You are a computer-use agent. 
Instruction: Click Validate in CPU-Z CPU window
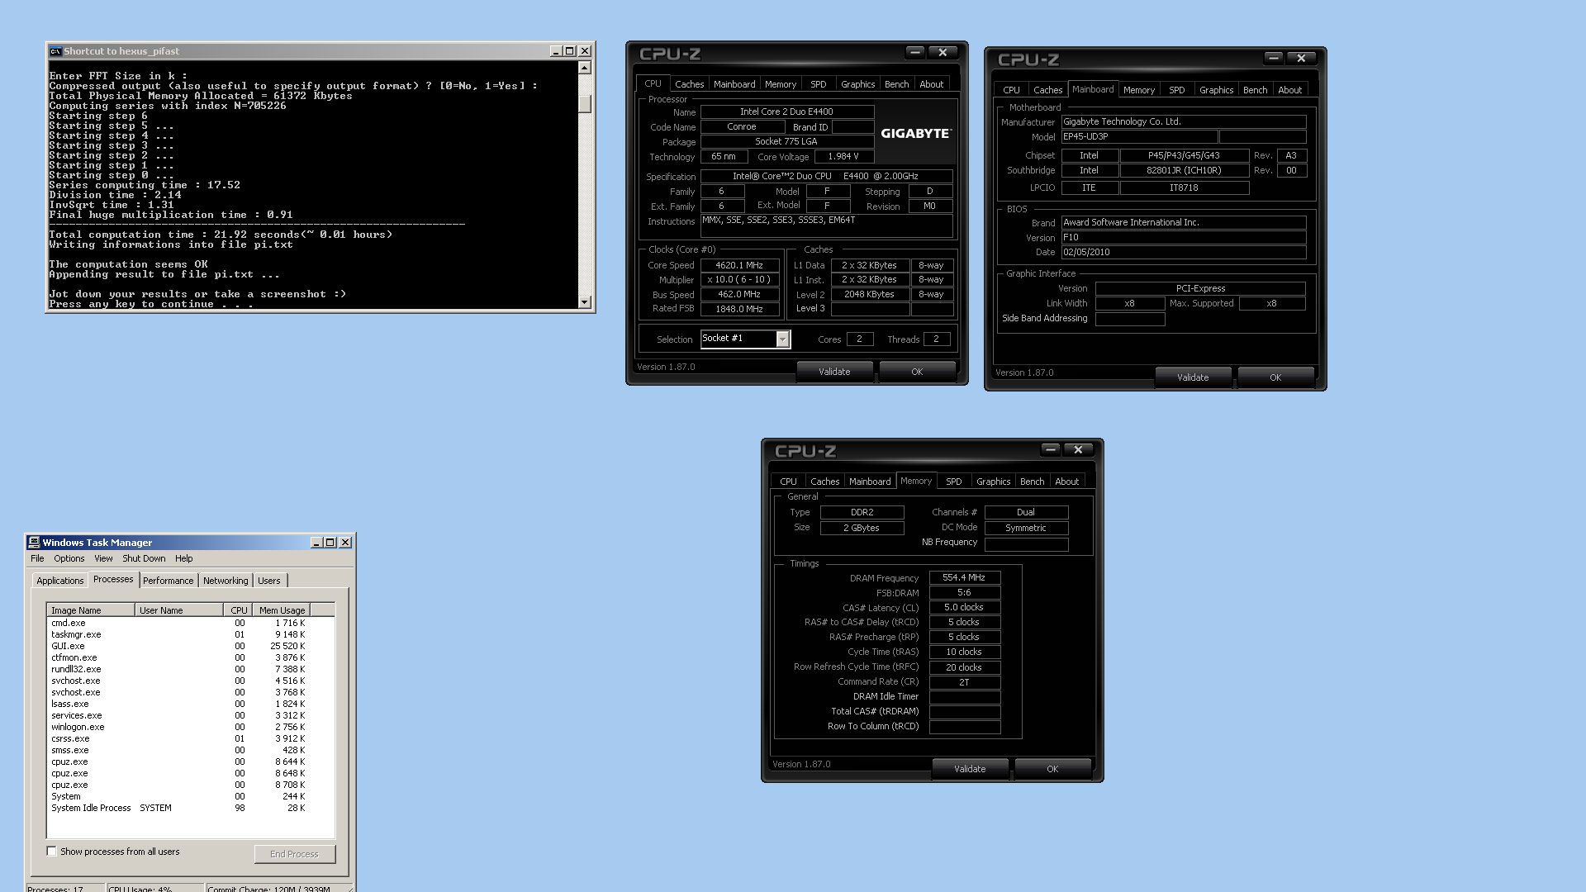834,372
